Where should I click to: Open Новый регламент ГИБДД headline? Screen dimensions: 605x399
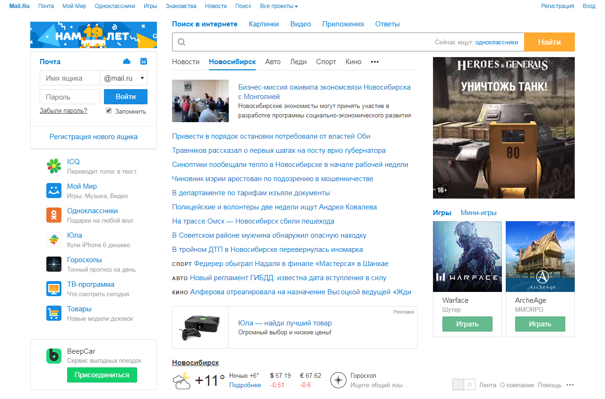pyautogui.click(x=288, y=278)
